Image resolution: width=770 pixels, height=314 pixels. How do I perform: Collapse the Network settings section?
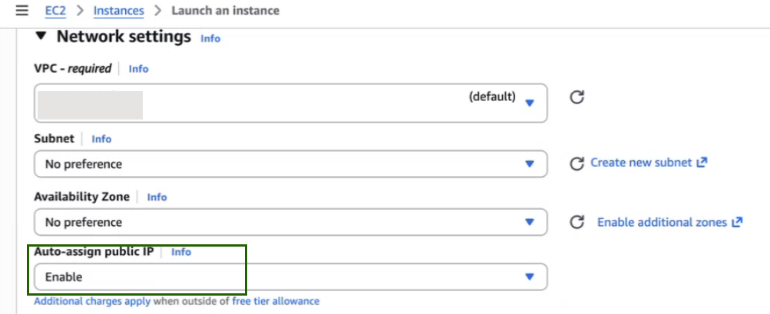click(41, 37)
